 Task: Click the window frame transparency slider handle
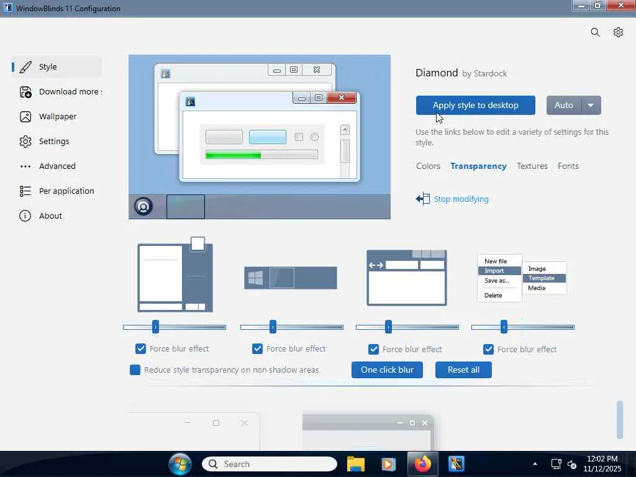pyautogui.click(x=389, y=327)
